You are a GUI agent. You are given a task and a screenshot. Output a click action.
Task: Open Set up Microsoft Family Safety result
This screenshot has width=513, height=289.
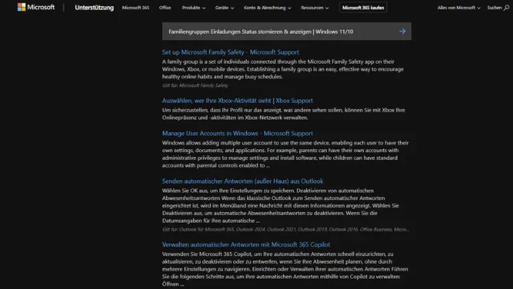231,52
